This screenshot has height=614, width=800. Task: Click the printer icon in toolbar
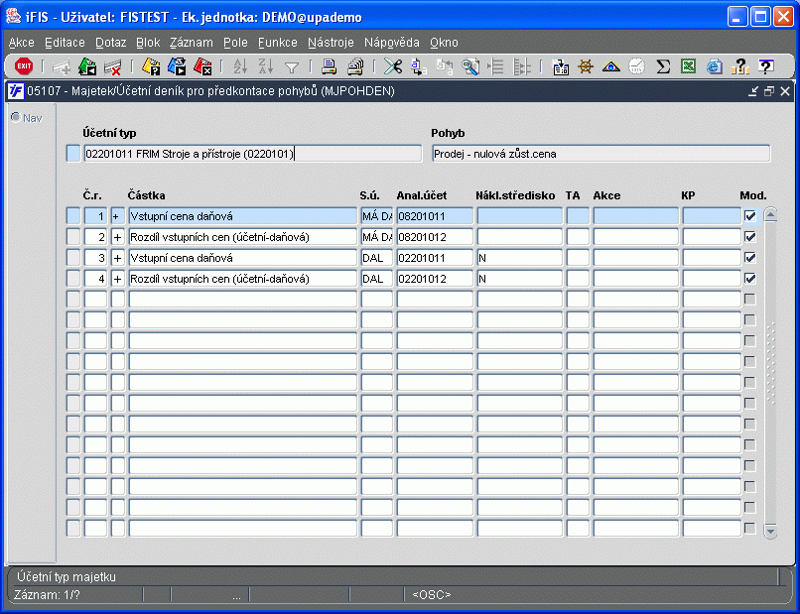tap(329, 66)
